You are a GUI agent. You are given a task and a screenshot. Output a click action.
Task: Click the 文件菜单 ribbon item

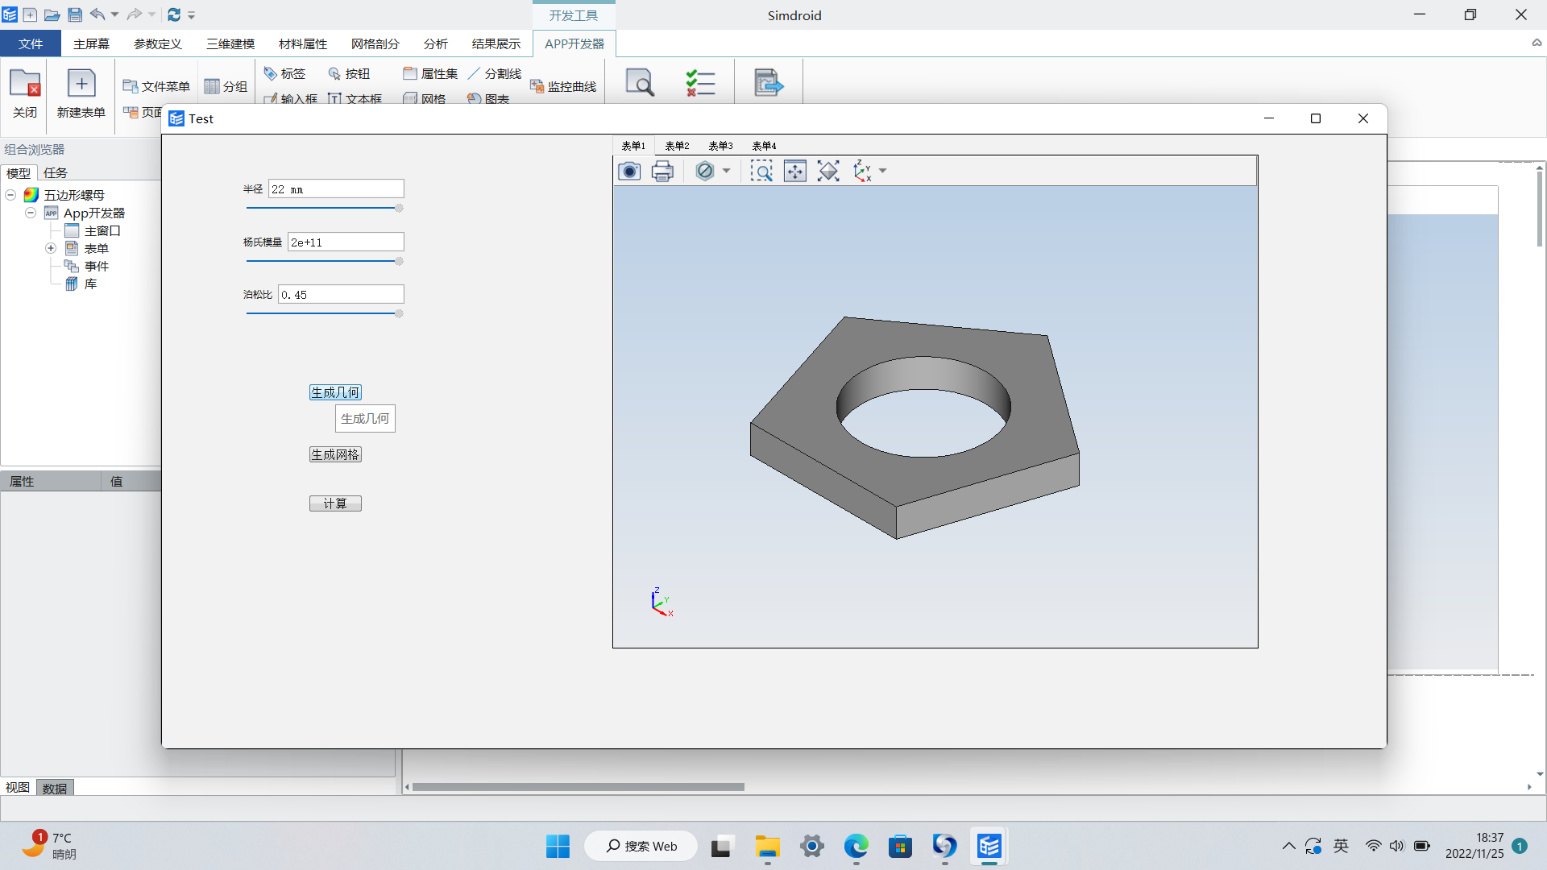[156, 86]
